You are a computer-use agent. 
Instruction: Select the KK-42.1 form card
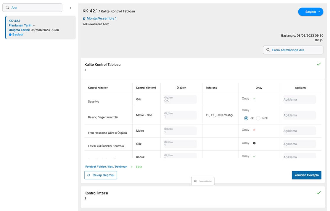(x=41, y=27)
